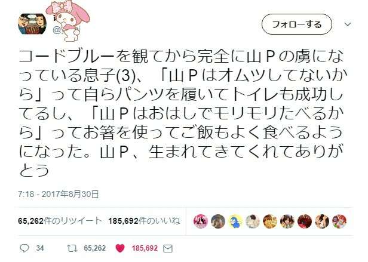Open the 65,262件のリツイート list
Screen dimensions: 368x262
(60, 221)
